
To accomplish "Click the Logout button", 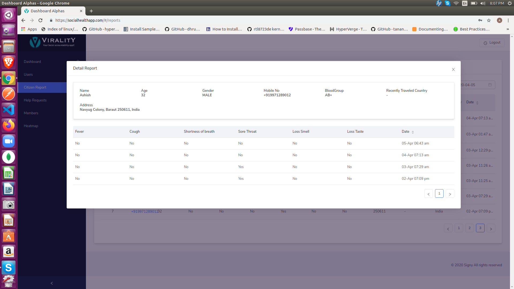I will pos(492,43).
